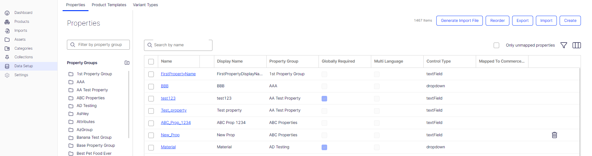Screen dimensions: 592x156
Task: Click the Data Setup database icon
Action: pos(7,66)
